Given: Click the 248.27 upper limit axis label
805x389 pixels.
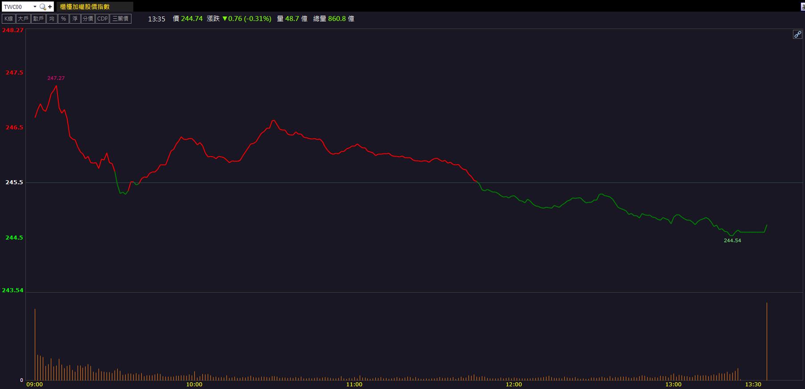Looking at the screenshot, I should pos(12,30).
